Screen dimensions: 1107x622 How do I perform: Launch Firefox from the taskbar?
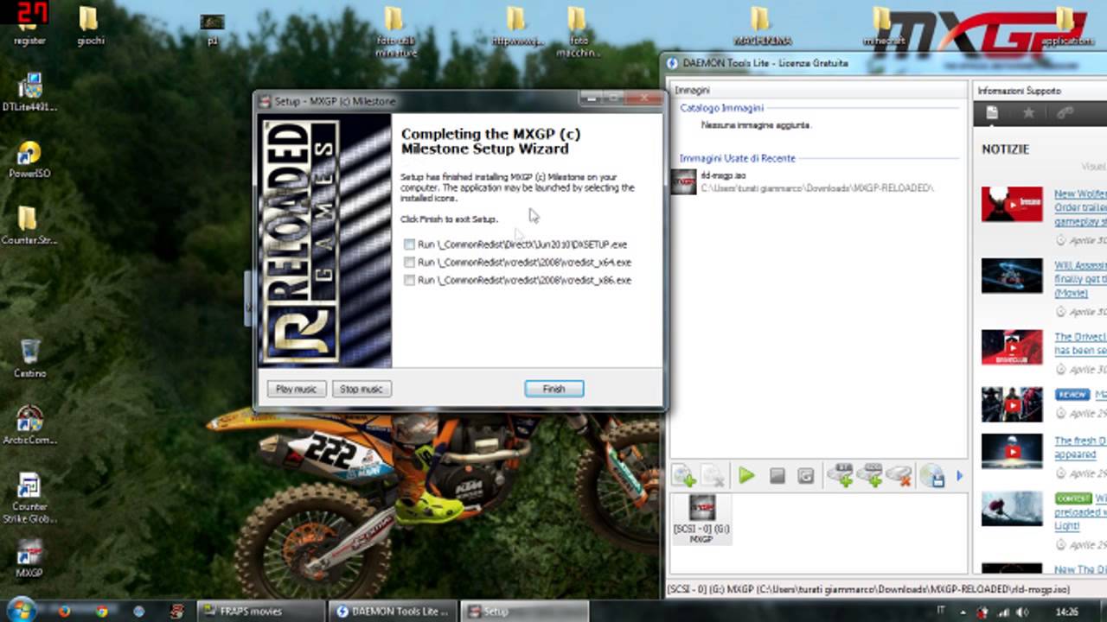64,611
